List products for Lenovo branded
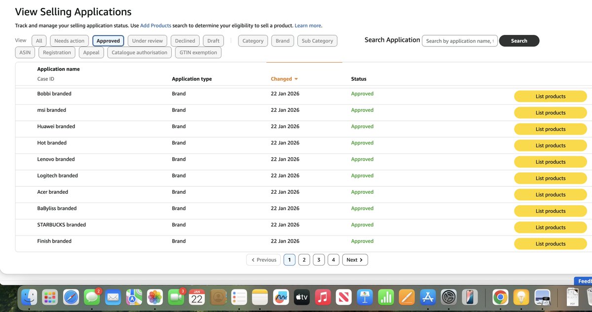 click(x=551, y=162)
